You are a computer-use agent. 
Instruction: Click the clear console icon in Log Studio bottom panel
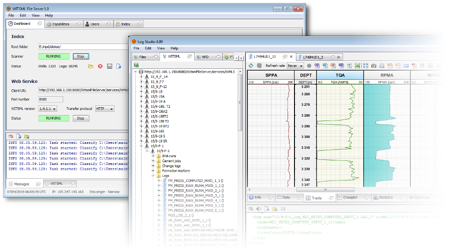(251, 209)
